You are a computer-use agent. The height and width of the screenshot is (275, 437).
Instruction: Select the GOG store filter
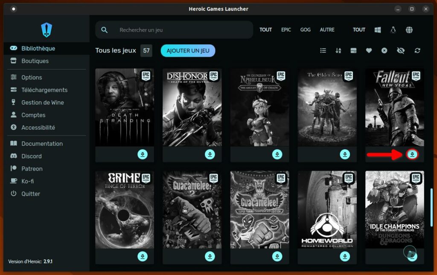[x=305, y=30]
